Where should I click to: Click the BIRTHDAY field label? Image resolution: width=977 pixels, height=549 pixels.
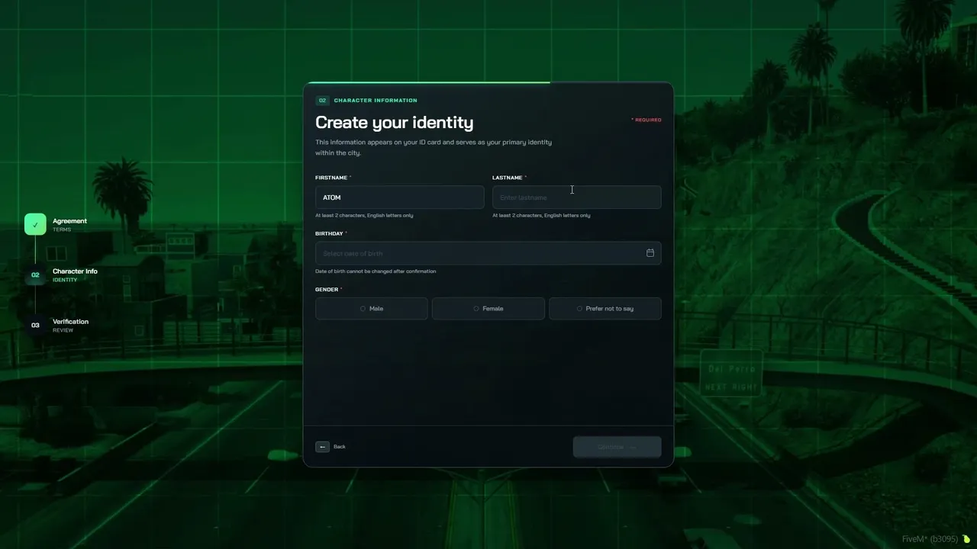click(331, 233)
